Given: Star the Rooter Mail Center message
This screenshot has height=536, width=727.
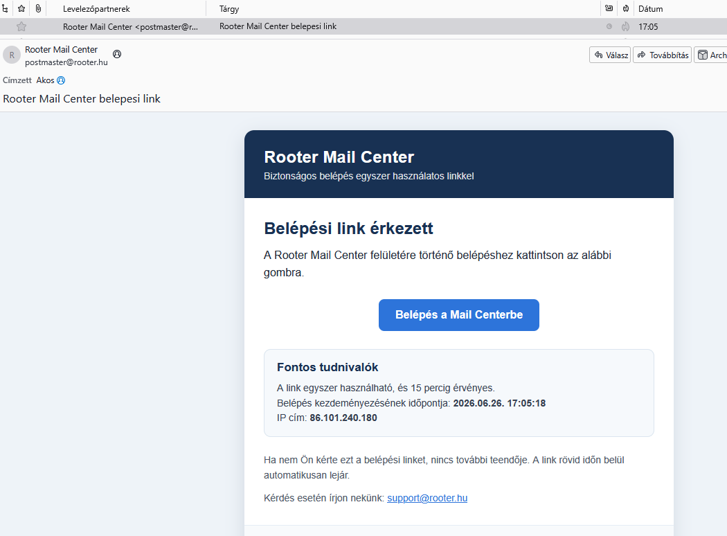Looking at the screenshot, I should click(x=21, y=26).
